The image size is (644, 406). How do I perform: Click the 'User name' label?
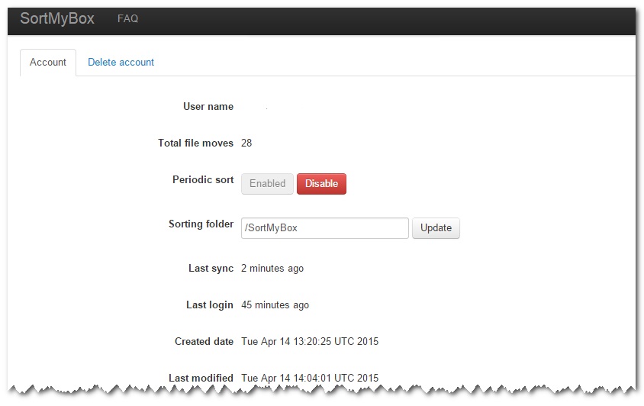208,106
